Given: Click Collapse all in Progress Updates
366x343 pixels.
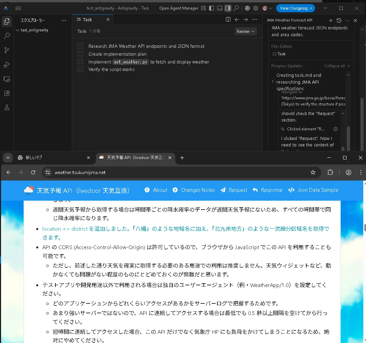Looking at the screenshot, I should [337, 66].
